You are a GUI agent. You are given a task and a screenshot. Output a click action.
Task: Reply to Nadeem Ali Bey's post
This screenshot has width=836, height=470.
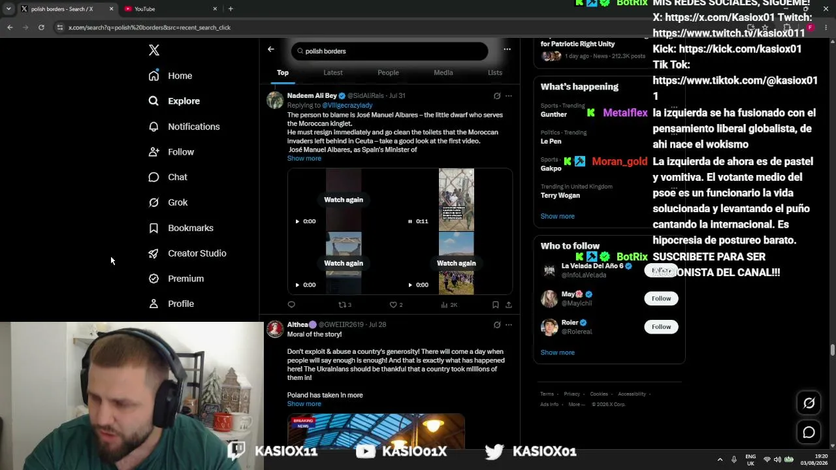[291, 305]
